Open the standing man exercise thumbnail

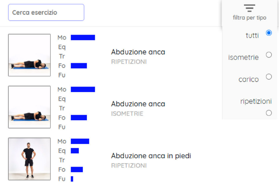[x=29, y=159]
